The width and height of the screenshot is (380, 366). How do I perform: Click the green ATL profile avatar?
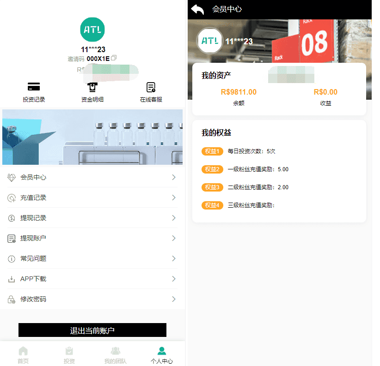92,30
